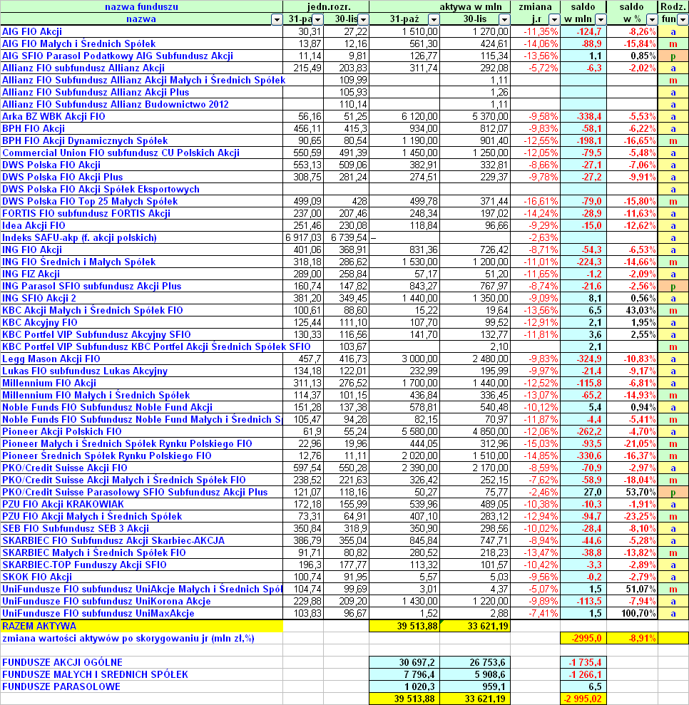Select the 'nazwa funduszu' header cell
Viewport: 689px width, 705px height.
(142, 6)
